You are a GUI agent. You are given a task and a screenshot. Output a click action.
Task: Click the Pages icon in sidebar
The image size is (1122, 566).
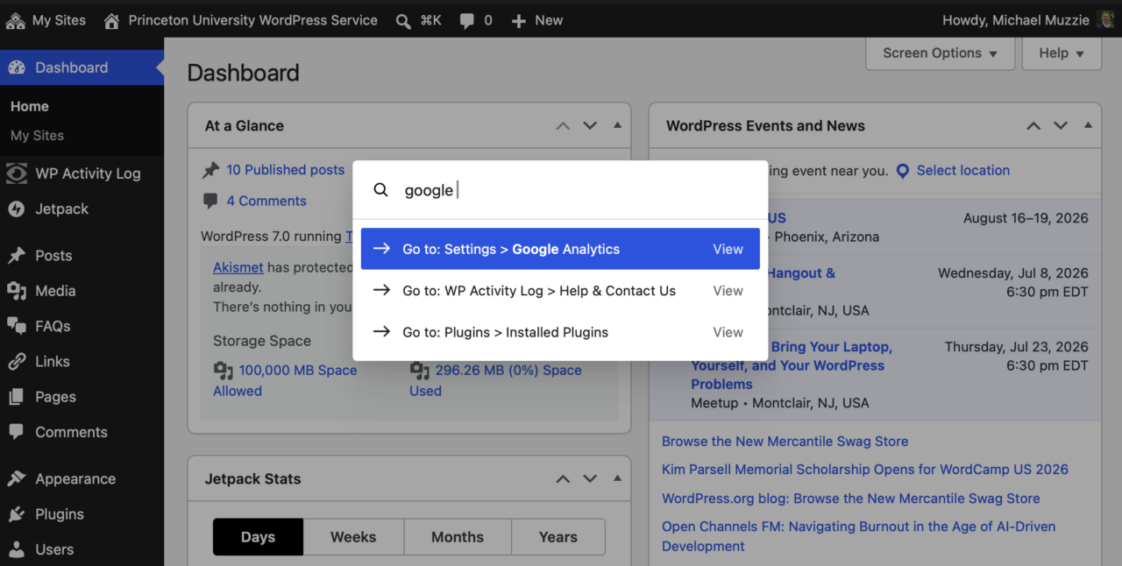[x=16, y=397]
